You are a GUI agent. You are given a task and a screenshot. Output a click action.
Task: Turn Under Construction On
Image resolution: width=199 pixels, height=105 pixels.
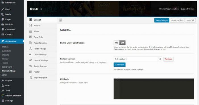coord(117,43)
